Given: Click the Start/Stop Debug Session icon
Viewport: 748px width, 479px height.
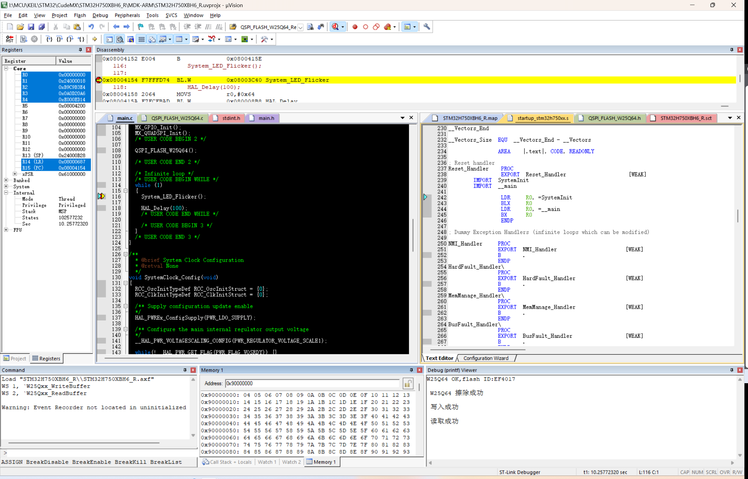Looking at the screenshot, I should [335, 27].
